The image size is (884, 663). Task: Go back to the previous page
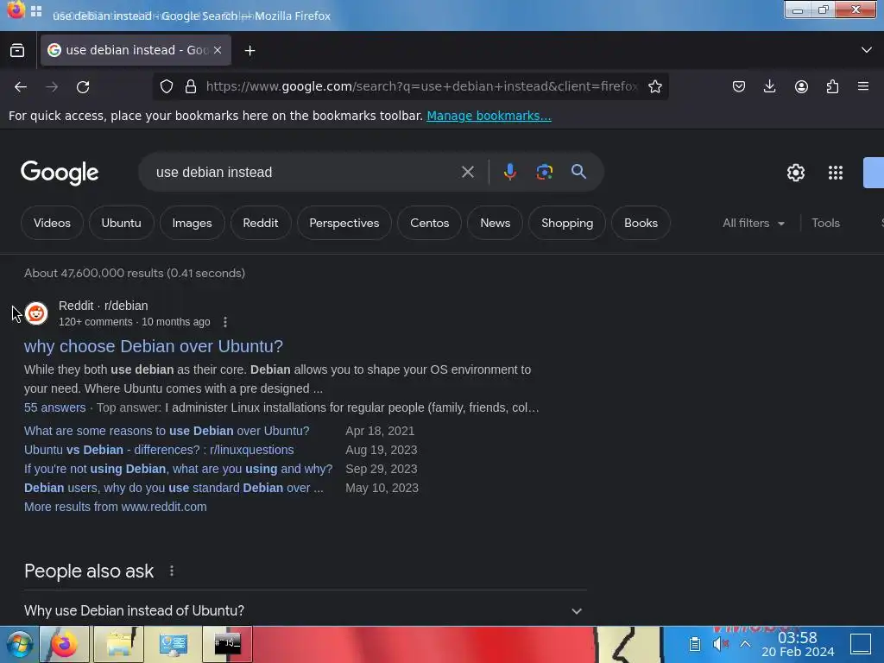pos(21,87)
